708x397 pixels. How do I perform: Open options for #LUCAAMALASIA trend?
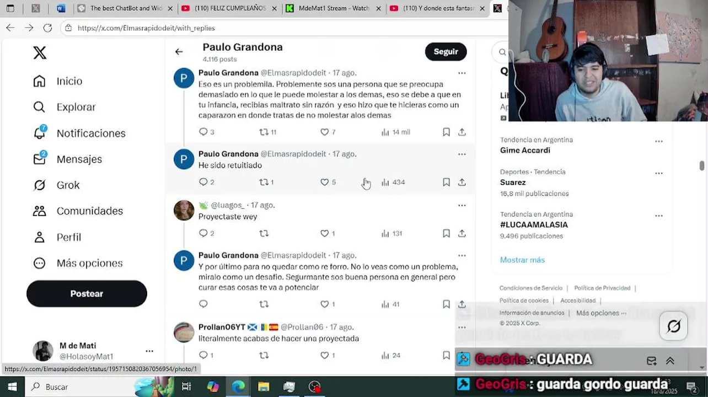(x=658, y=216)
